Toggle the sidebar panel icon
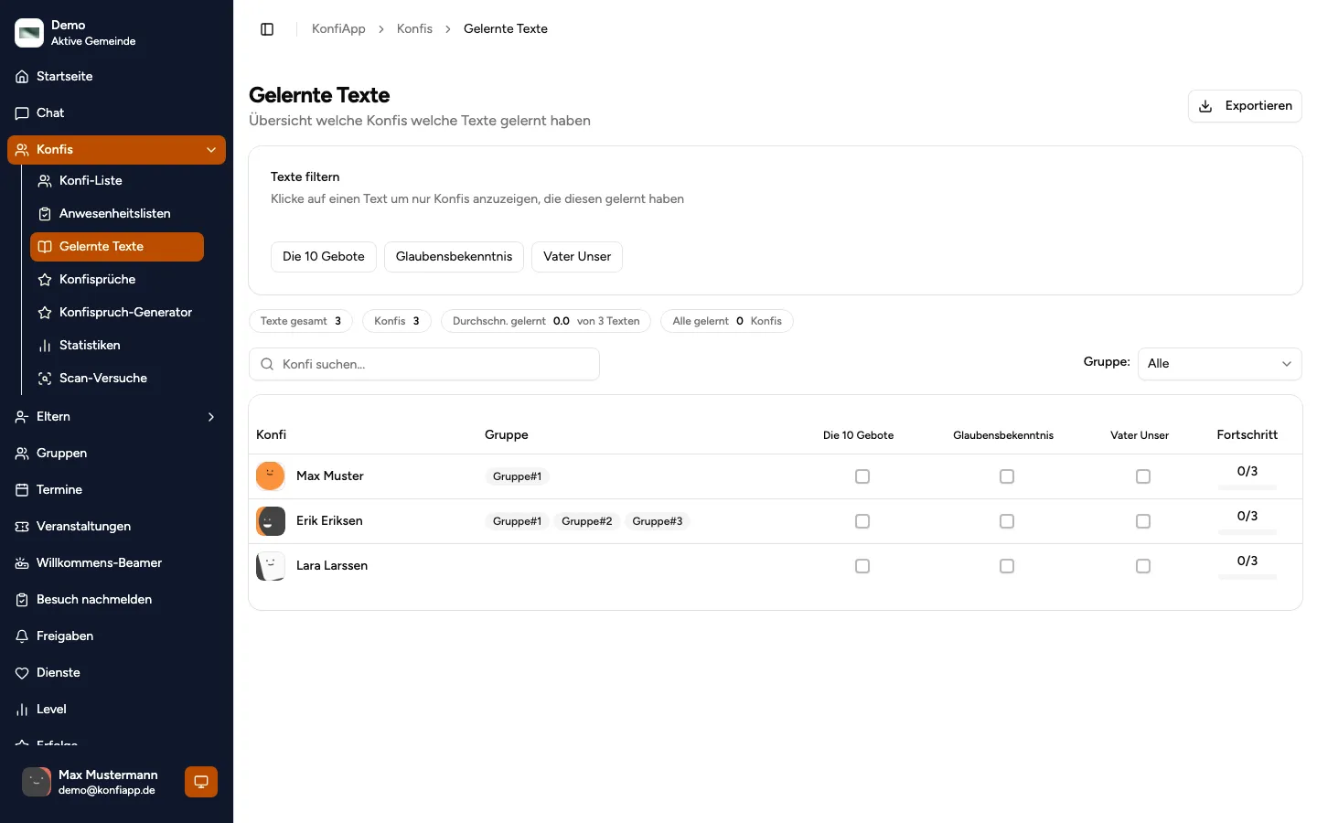 (x=267, y=29)
